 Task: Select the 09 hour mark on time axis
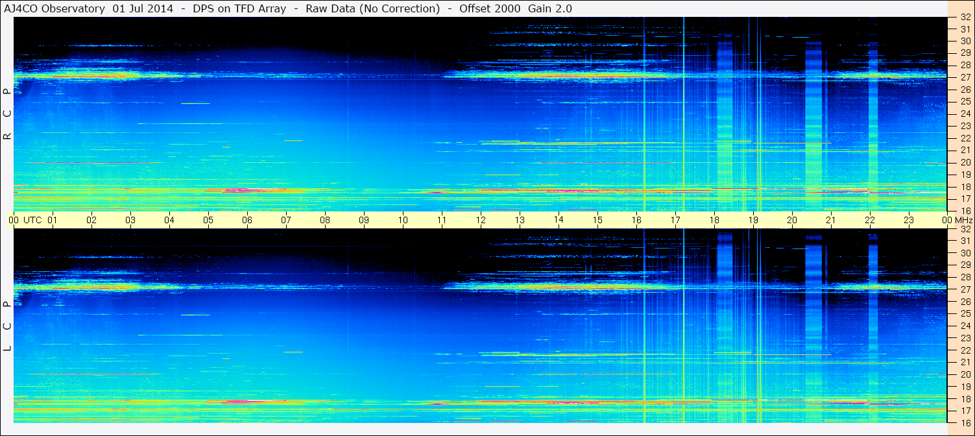pos(364,220)
